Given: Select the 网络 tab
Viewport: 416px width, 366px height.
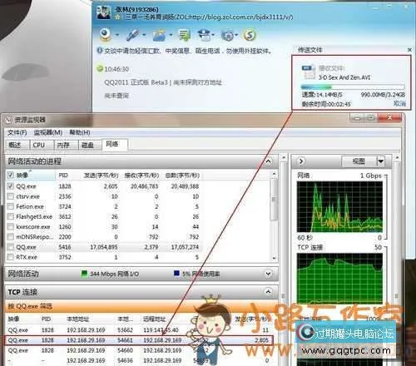Looking at the screenshot, I should point(115,144).
